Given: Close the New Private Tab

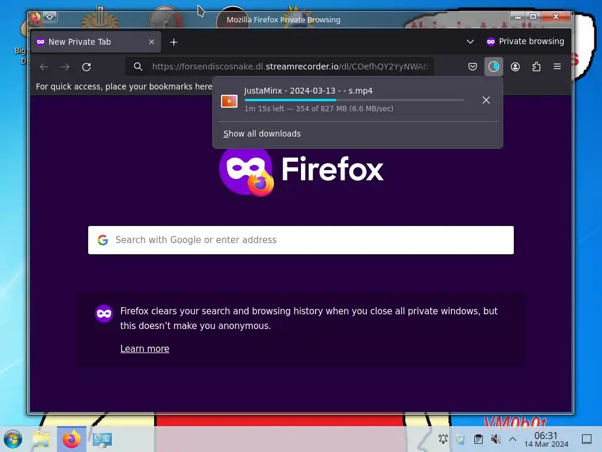Looking at the screenshot, I should point(152,42).
